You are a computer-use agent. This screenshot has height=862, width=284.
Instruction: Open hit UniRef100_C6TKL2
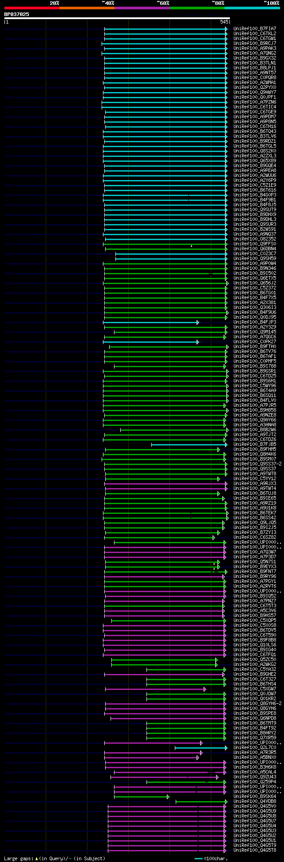(255, 33)
